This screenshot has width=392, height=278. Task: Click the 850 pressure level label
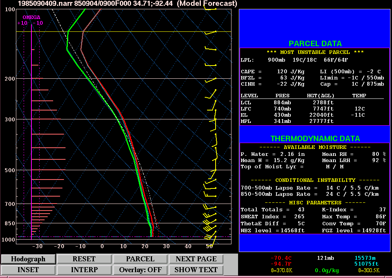click(x=10, y=223)
